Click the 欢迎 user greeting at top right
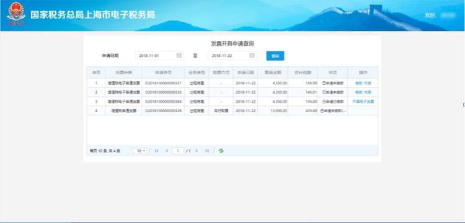Screen dimensions: 465x223 click(x=430, y=15)
